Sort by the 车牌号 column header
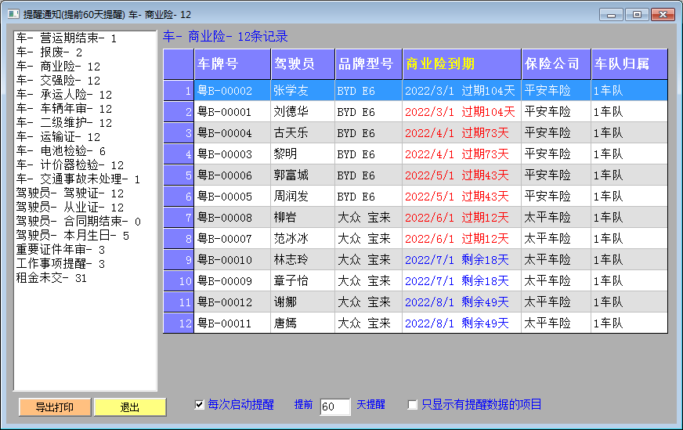The height and width of the screenshot is (430, 683). (x=232, y=64)
